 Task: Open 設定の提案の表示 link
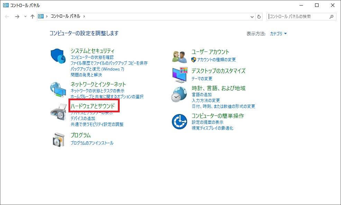click(x=208, y=122)
